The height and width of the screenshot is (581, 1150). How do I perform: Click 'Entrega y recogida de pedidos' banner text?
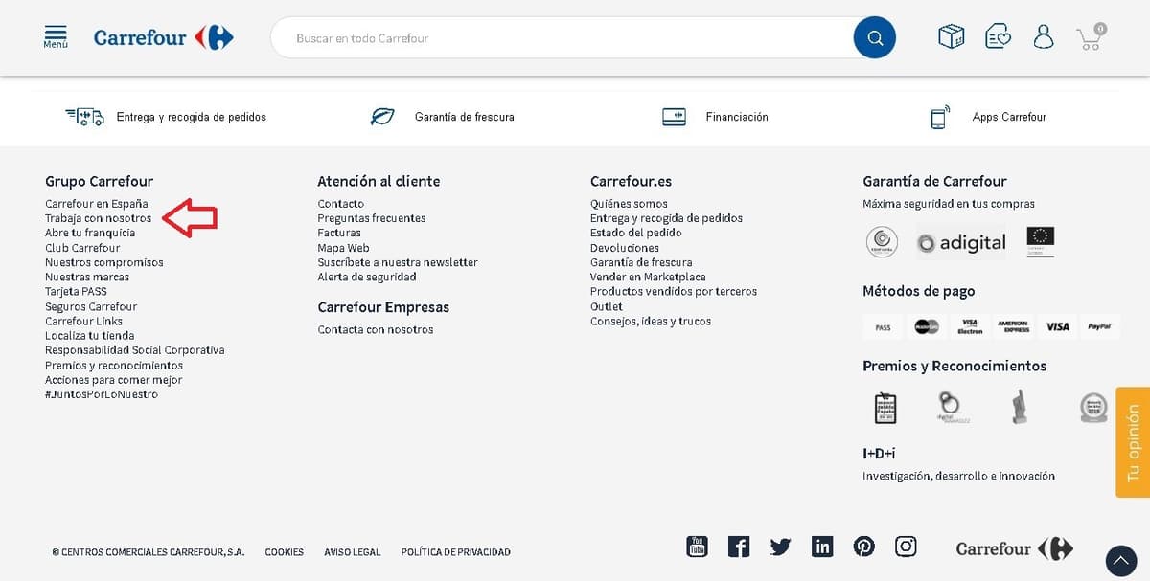pos(192,117)
